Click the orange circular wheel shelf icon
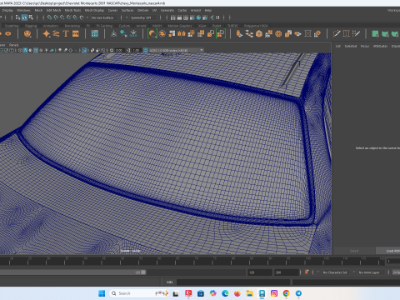This screenshot has height=300, width=400. pyautogui.click(x=278, y=34)
